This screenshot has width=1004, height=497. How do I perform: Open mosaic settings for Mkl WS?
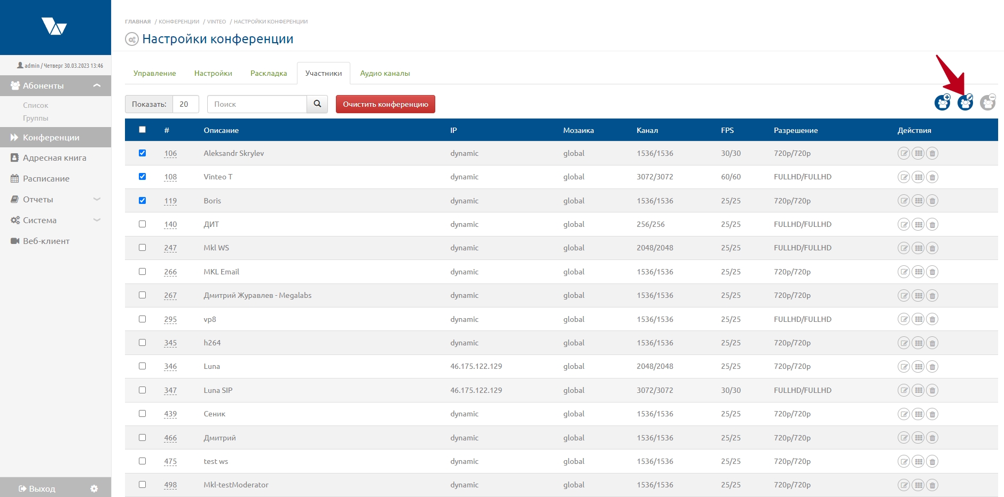click(918, 248)
